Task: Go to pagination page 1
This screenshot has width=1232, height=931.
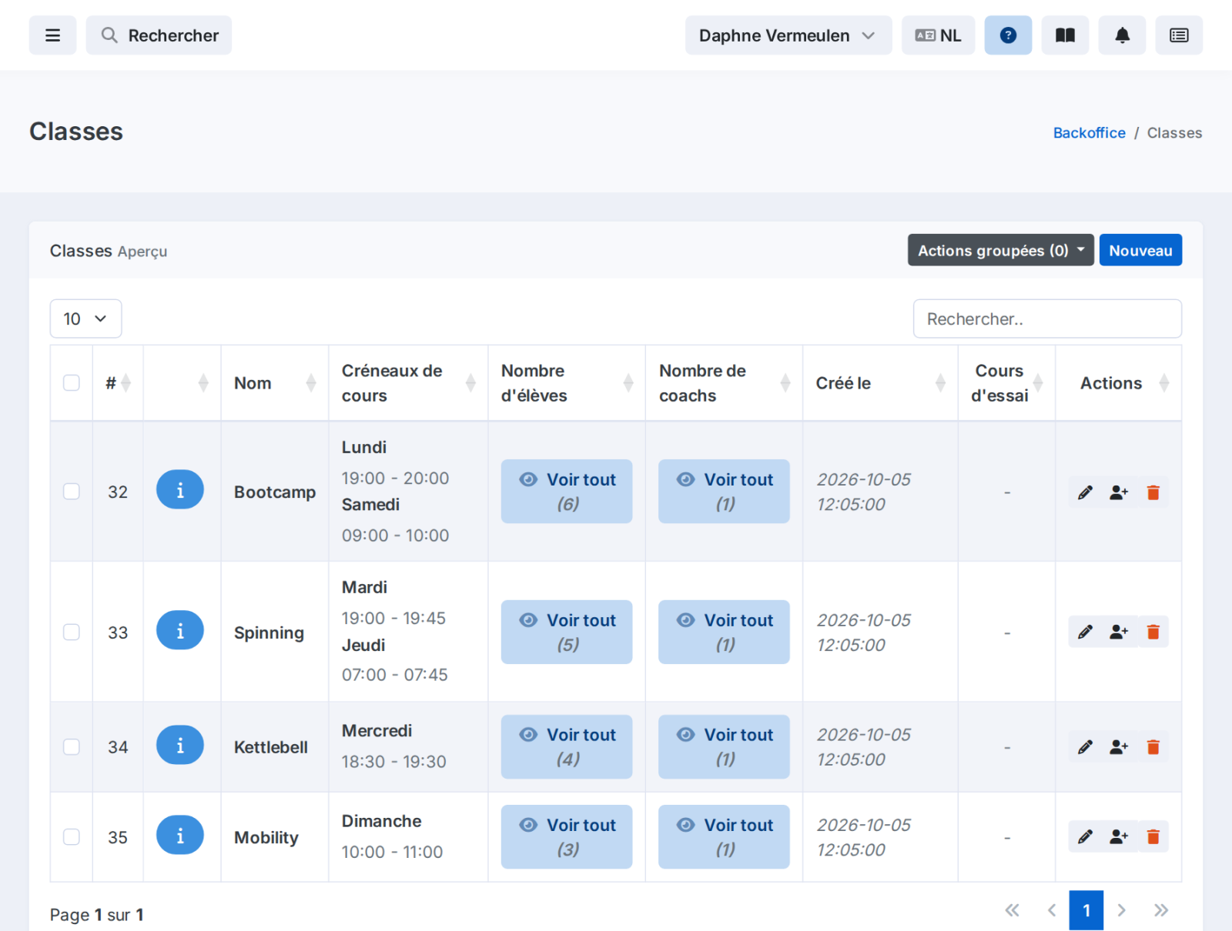Action: pyautogui.click(x=1086, y=911)
